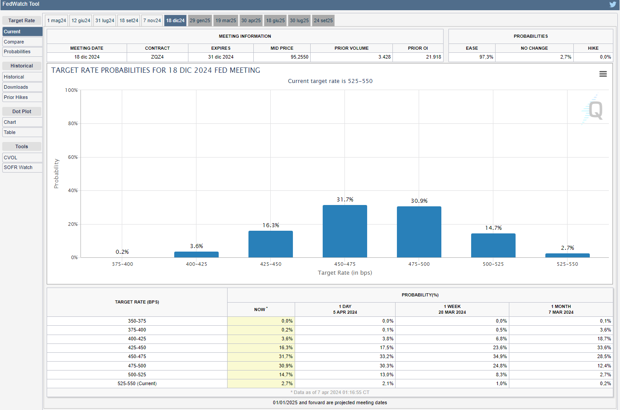The width and height of the screenshot is (620, 410).
Task: Launch the CVOL tool
Action: coord(22,158)
